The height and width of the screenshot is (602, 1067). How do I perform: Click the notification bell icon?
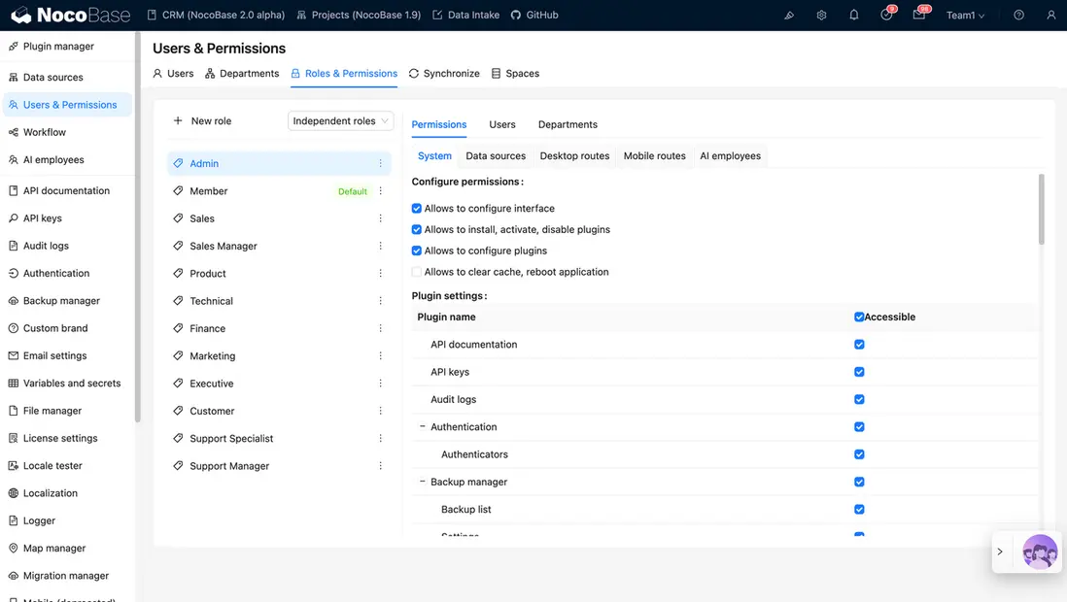853,16
